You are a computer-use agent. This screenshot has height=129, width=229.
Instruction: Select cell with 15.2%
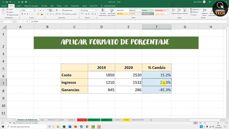point(157,75)
